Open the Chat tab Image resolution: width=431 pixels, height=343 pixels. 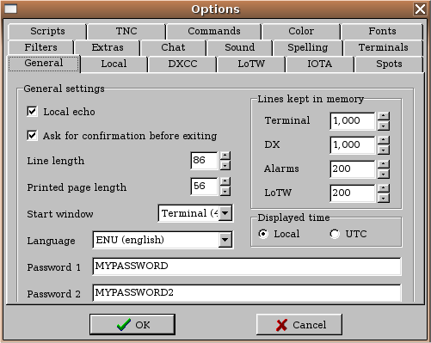(173, 47)
